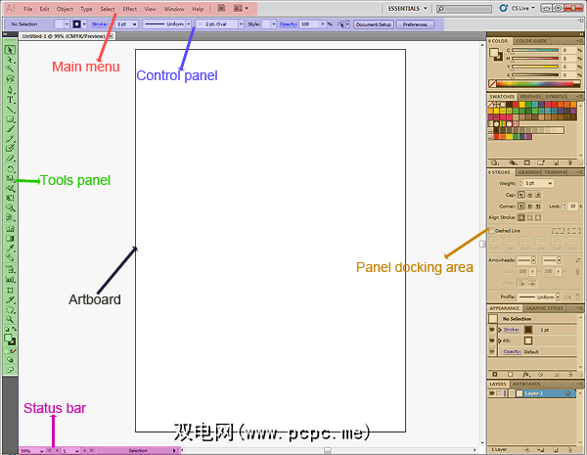
Task: Click the Stroke link in Control panel
Action: coord(100,23)
